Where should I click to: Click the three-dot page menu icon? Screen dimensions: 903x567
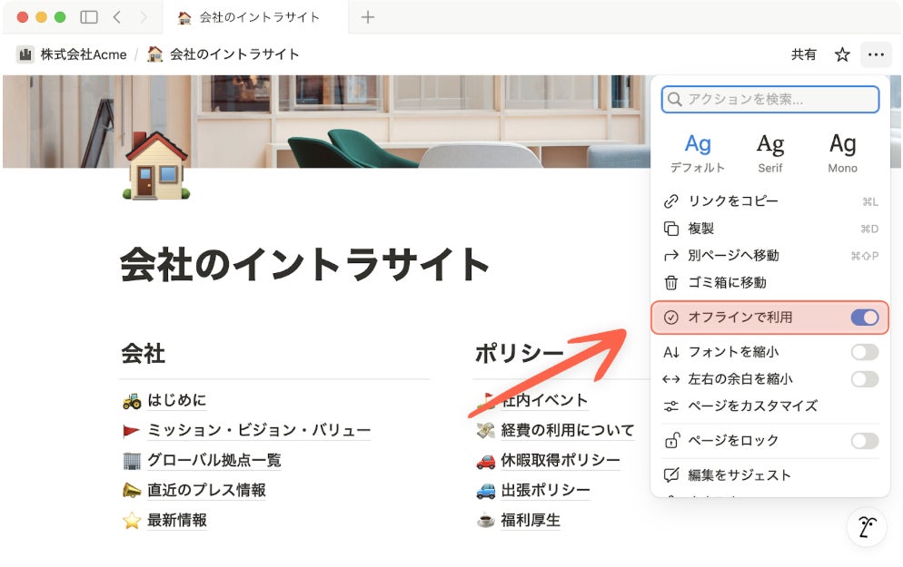click(x=876, y=54)
